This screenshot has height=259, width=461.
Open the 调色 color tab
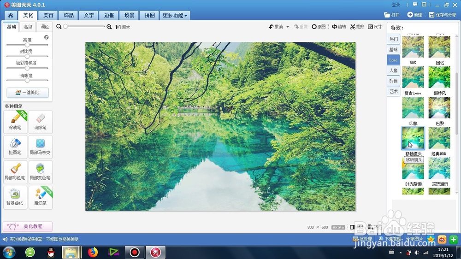tap(44, 27)
